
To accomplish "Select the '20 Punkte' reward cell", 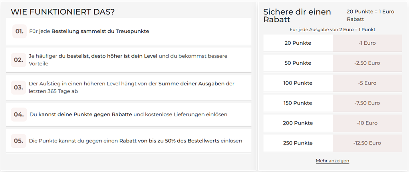I will coord(298,43).
